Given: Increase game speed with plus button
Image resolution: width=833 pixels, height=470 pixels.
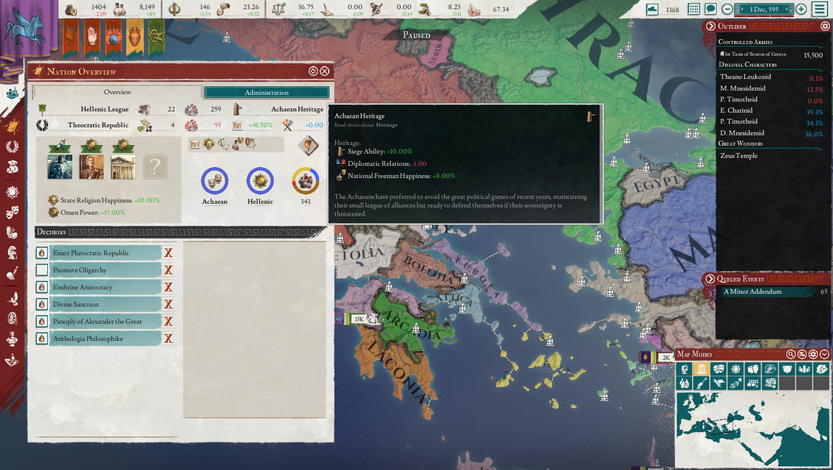Looking at the screenshot, I should 801,9.
